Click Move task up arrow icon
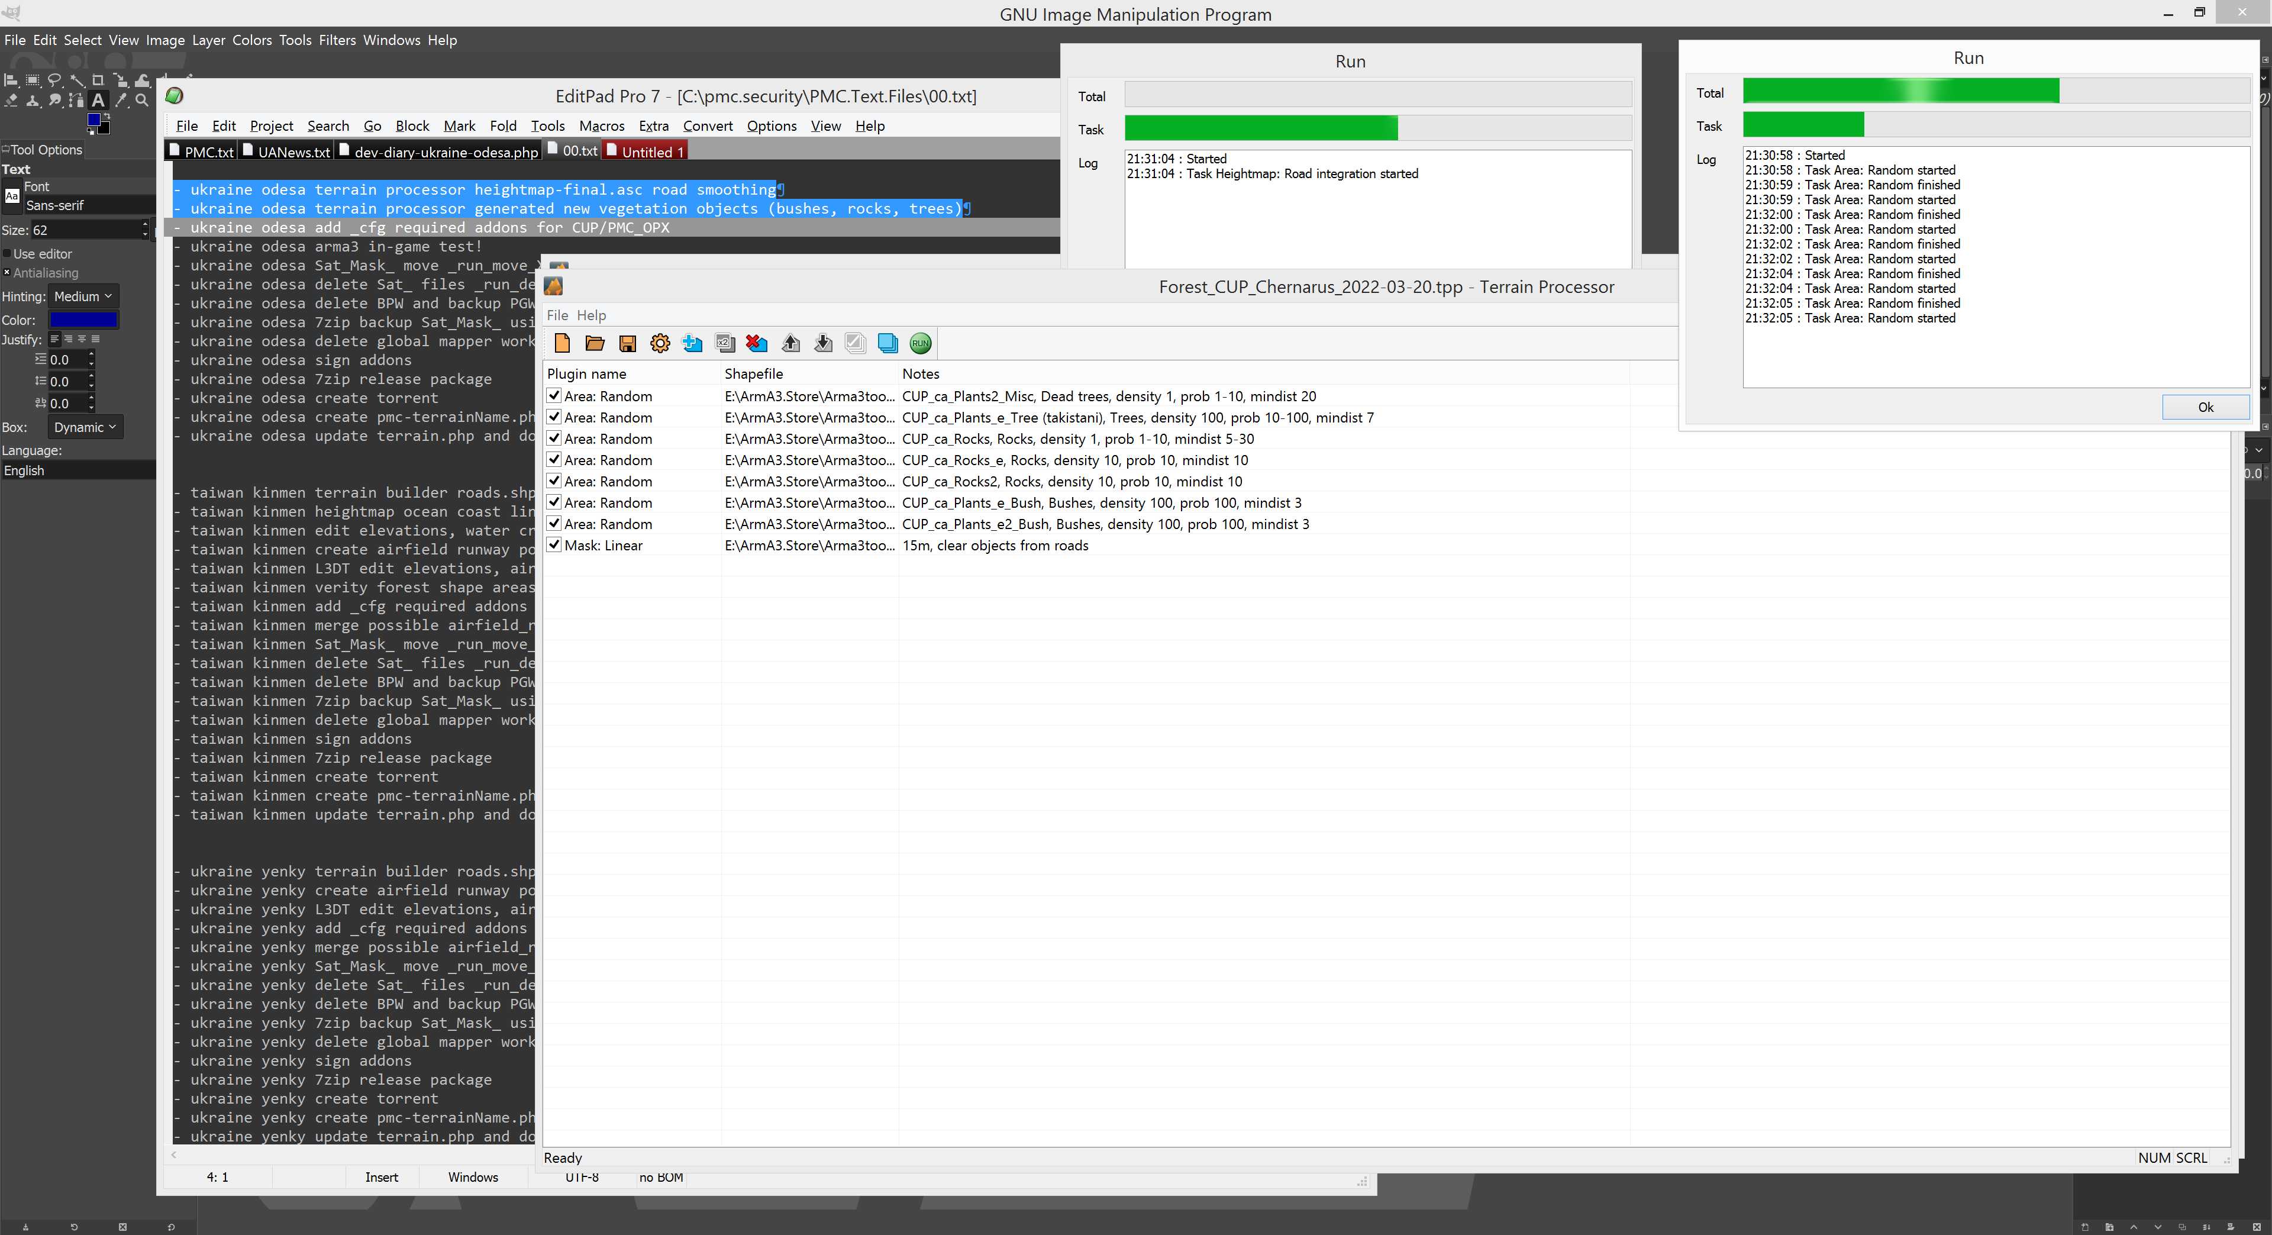 click(x=790, y=343)
